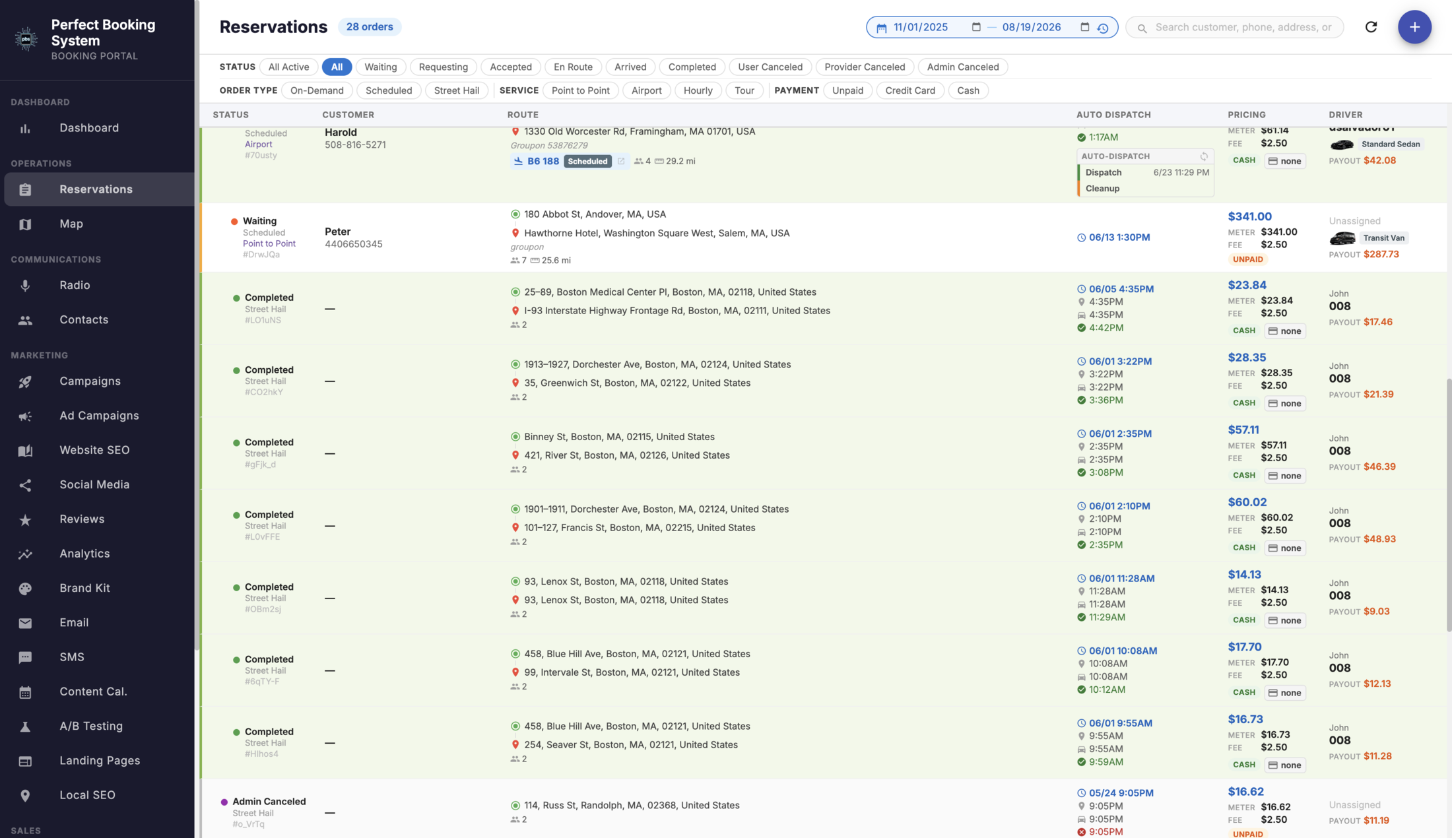Click the date range history reset icon
Viewport: 1452px width, 838px height.
[1103, 28]
